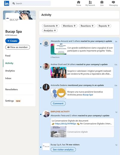Click View as member button
120x155 pixels.
[18, 47]
